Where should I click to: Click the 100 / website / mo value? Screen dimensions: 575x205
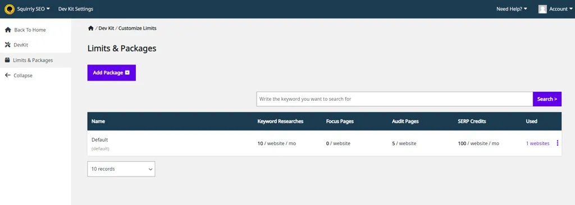coord(478,143)
